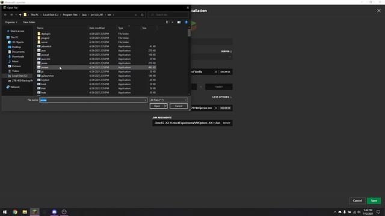Open the blue help icon in the dialog
Screen dimensions: 385x216
pos(186,22)
